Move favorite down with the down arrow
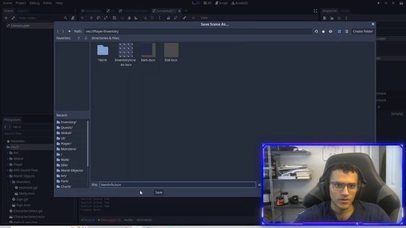Viewport: 406px width, 228px height. coord(86,38)
